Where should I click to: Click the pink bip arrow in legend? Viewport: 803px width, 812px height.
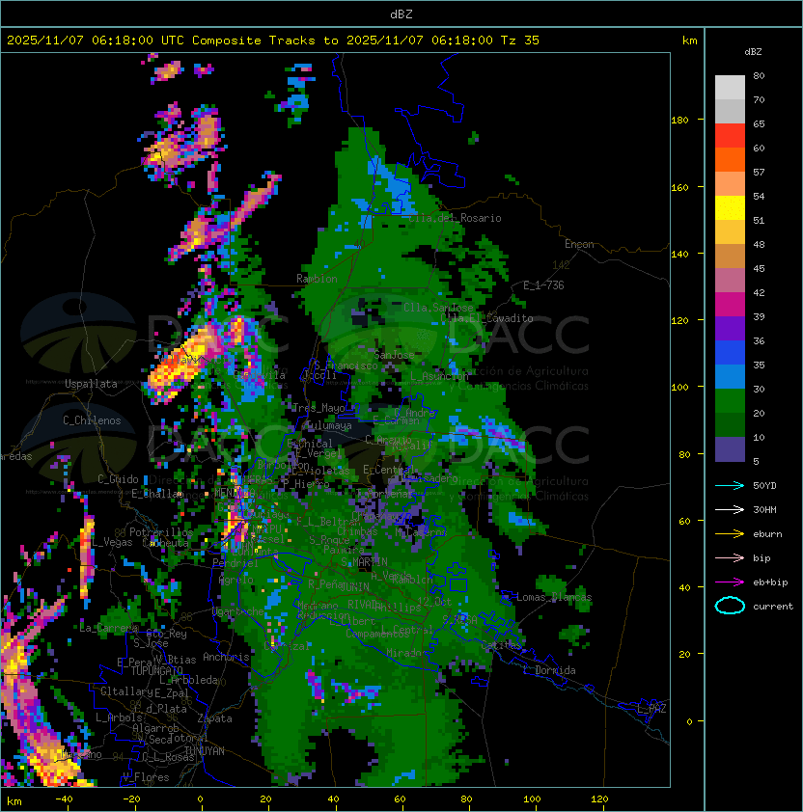coord(730,557)
